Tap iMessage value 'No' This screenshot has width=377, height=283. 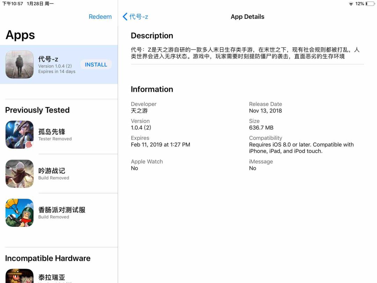[x=252, y=168]
